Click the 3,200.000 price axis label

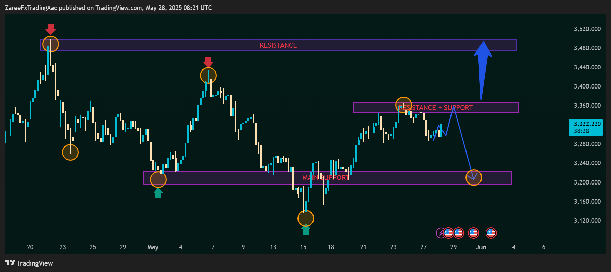587,182
